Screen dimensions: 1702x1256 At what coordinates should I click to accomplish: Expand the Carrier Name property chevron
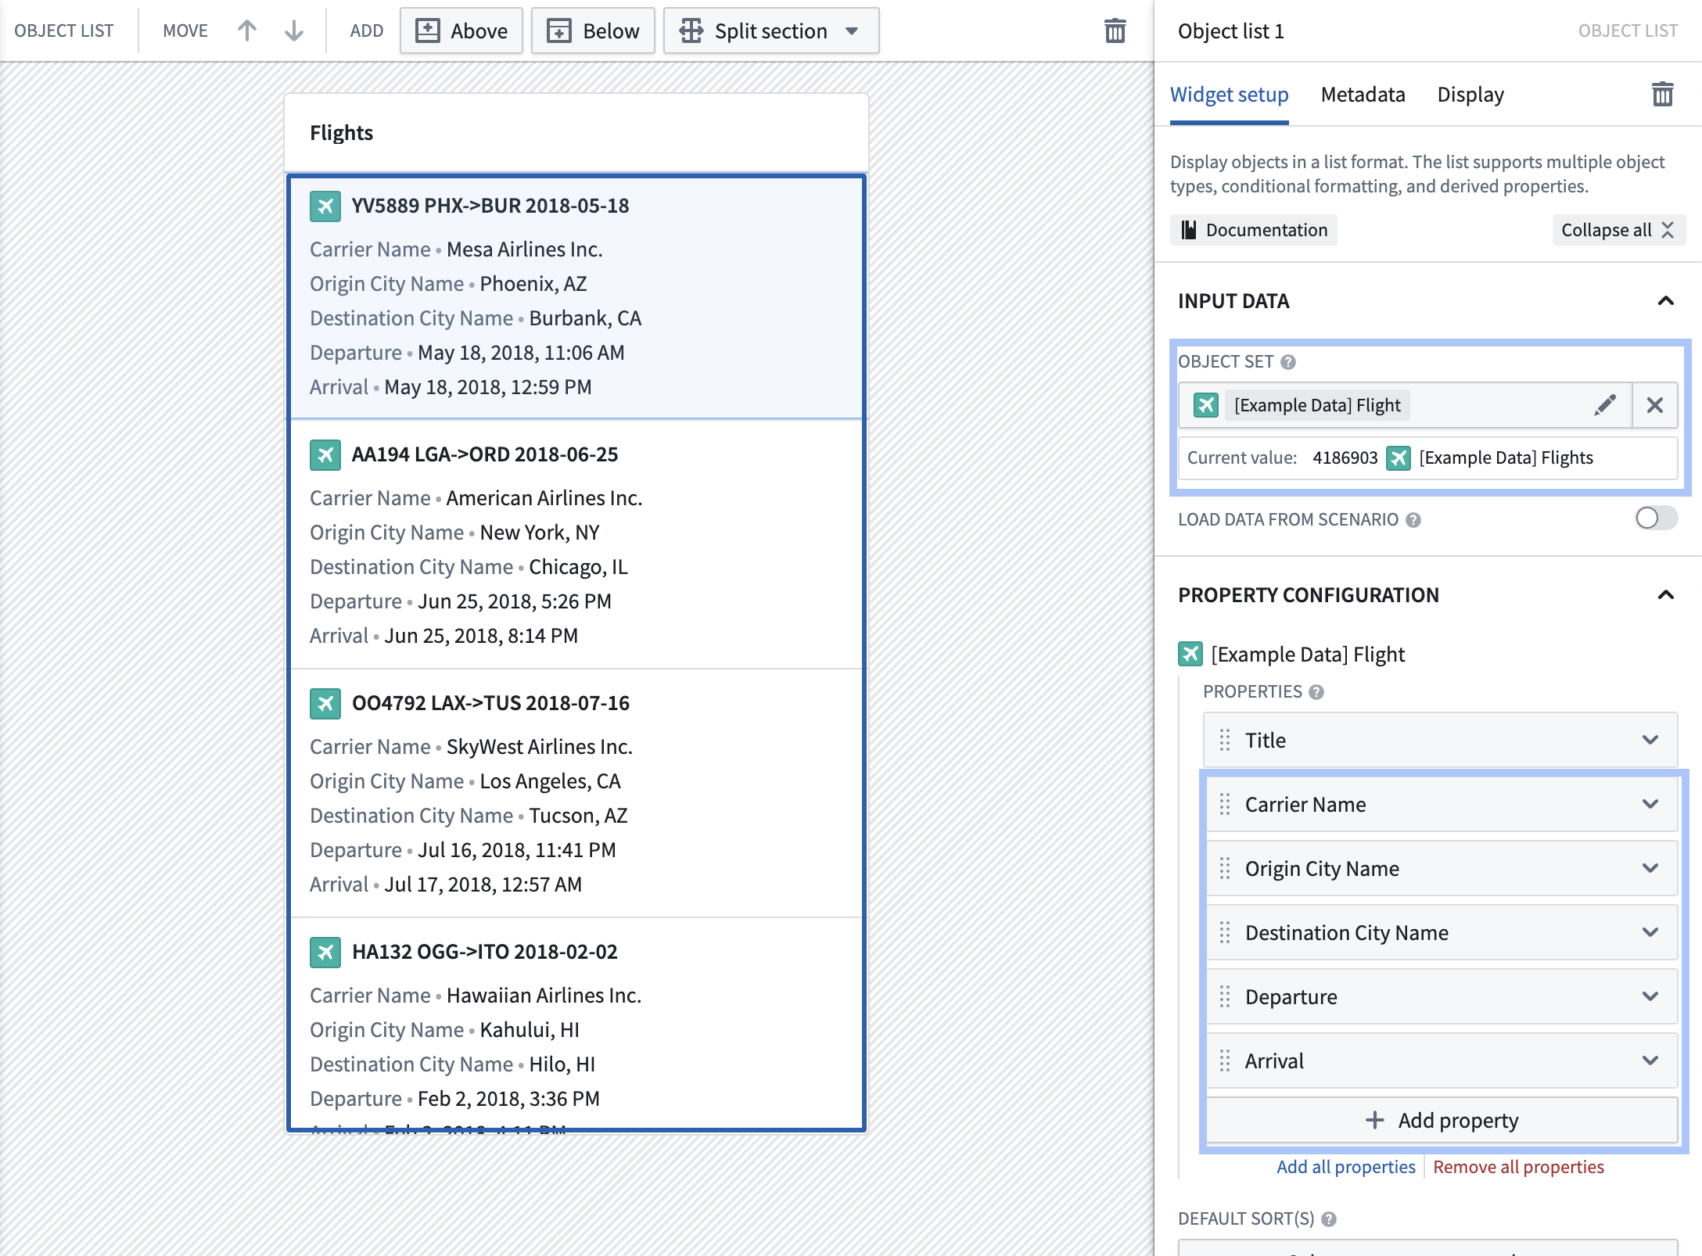[1650, 804]
